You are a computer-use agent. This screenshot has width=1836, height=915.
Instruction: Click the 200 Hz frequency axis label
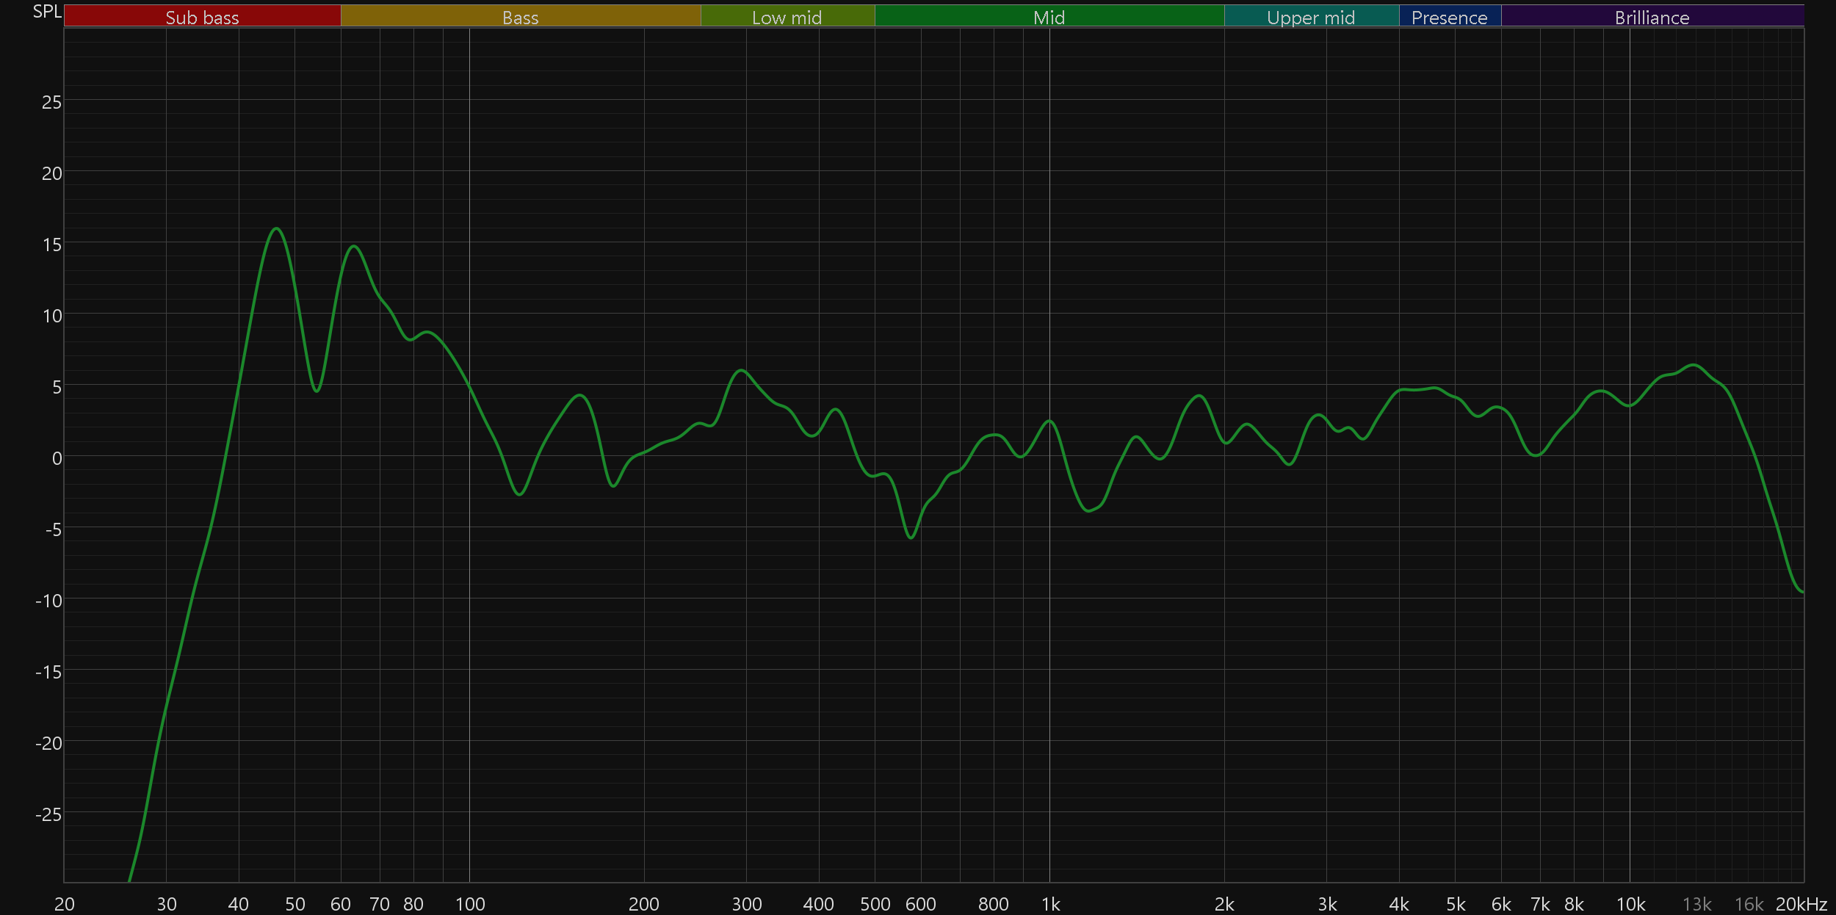pyautogui.click(x=643, y=904)
